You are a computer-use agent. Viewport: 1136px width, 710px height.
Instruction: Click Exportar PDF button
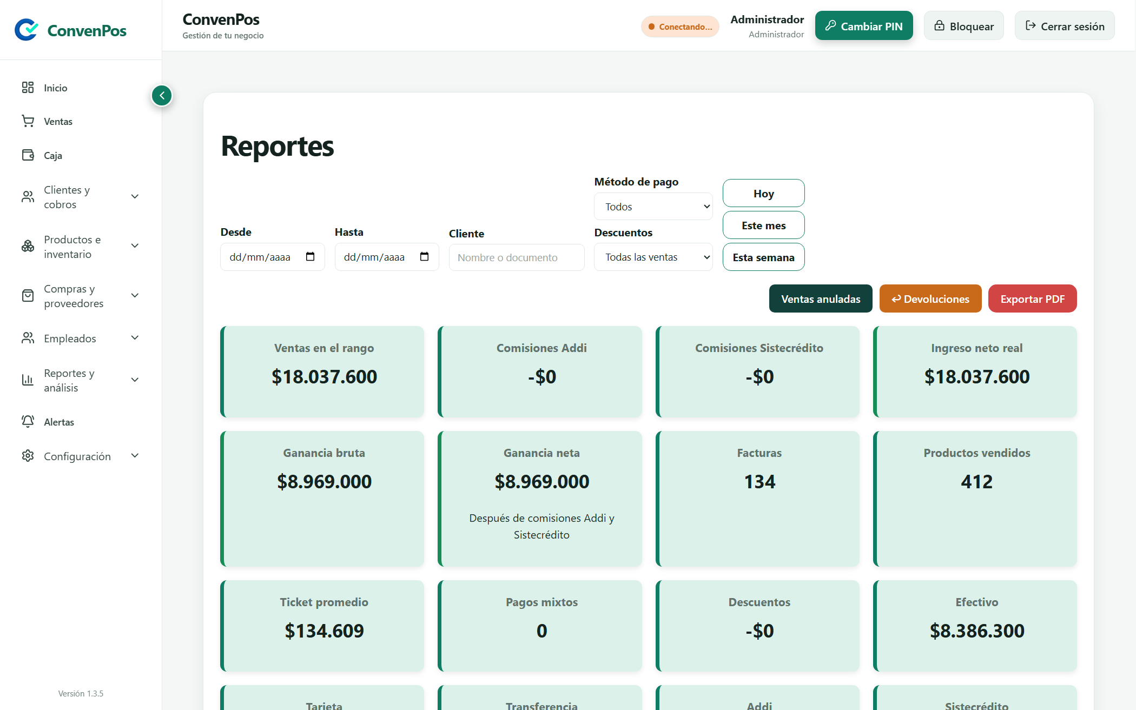pos(1032,298)
